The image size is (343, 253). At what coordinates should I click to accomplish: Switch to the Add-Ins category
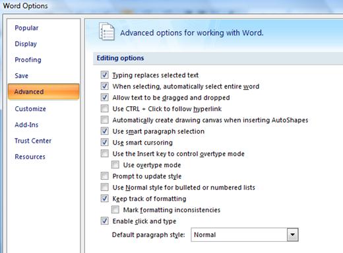(x=26, y=125)
